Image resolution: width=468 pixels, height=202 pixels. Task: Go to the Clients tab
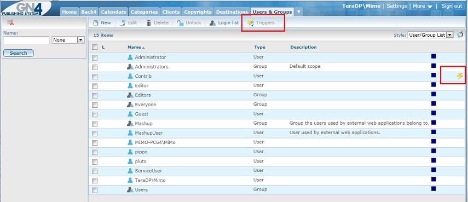pos(171,12)
